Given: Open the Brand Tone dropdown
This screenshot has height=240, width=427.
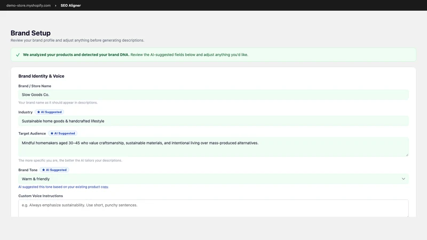Looking at the screenshot, I should coord(213,179).
